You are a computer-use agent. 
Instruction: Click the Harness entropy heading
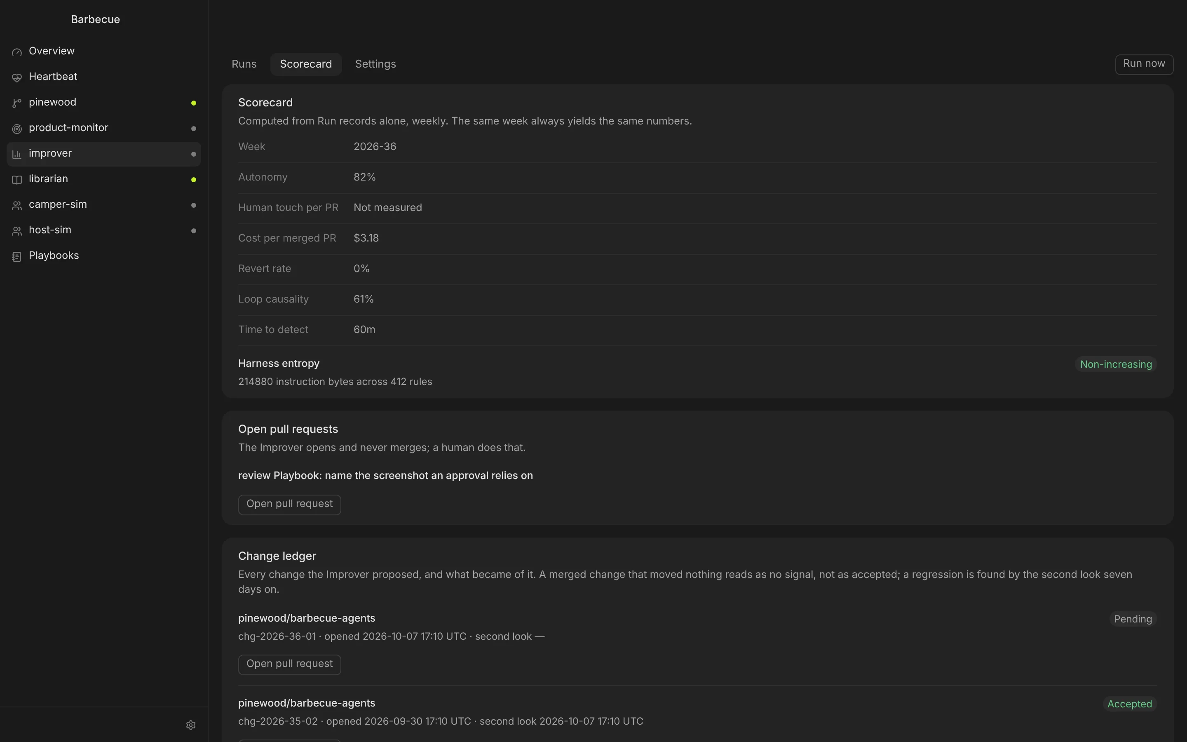279,364
